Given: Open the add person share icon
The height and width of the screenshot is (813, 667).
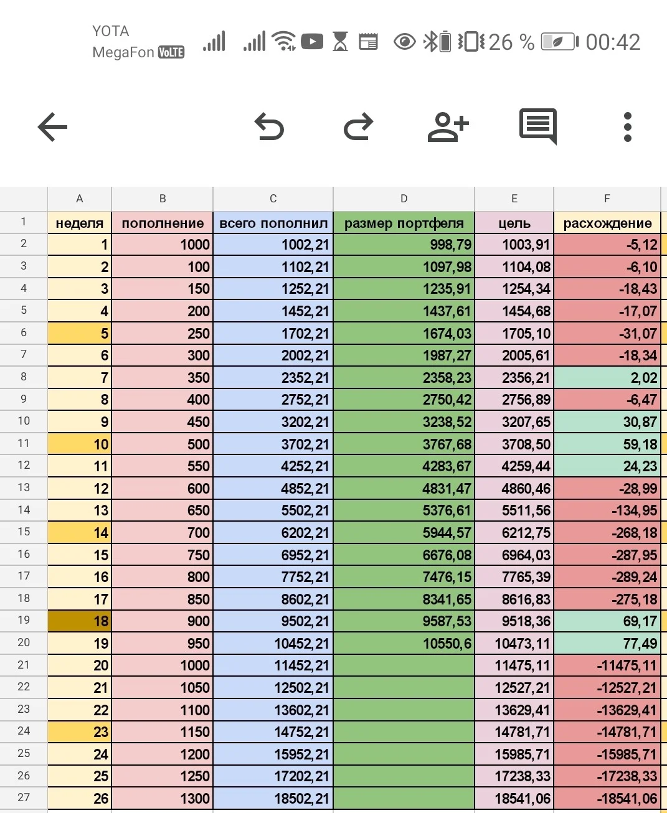Looking at the screenshot, I should pos(448,127).
